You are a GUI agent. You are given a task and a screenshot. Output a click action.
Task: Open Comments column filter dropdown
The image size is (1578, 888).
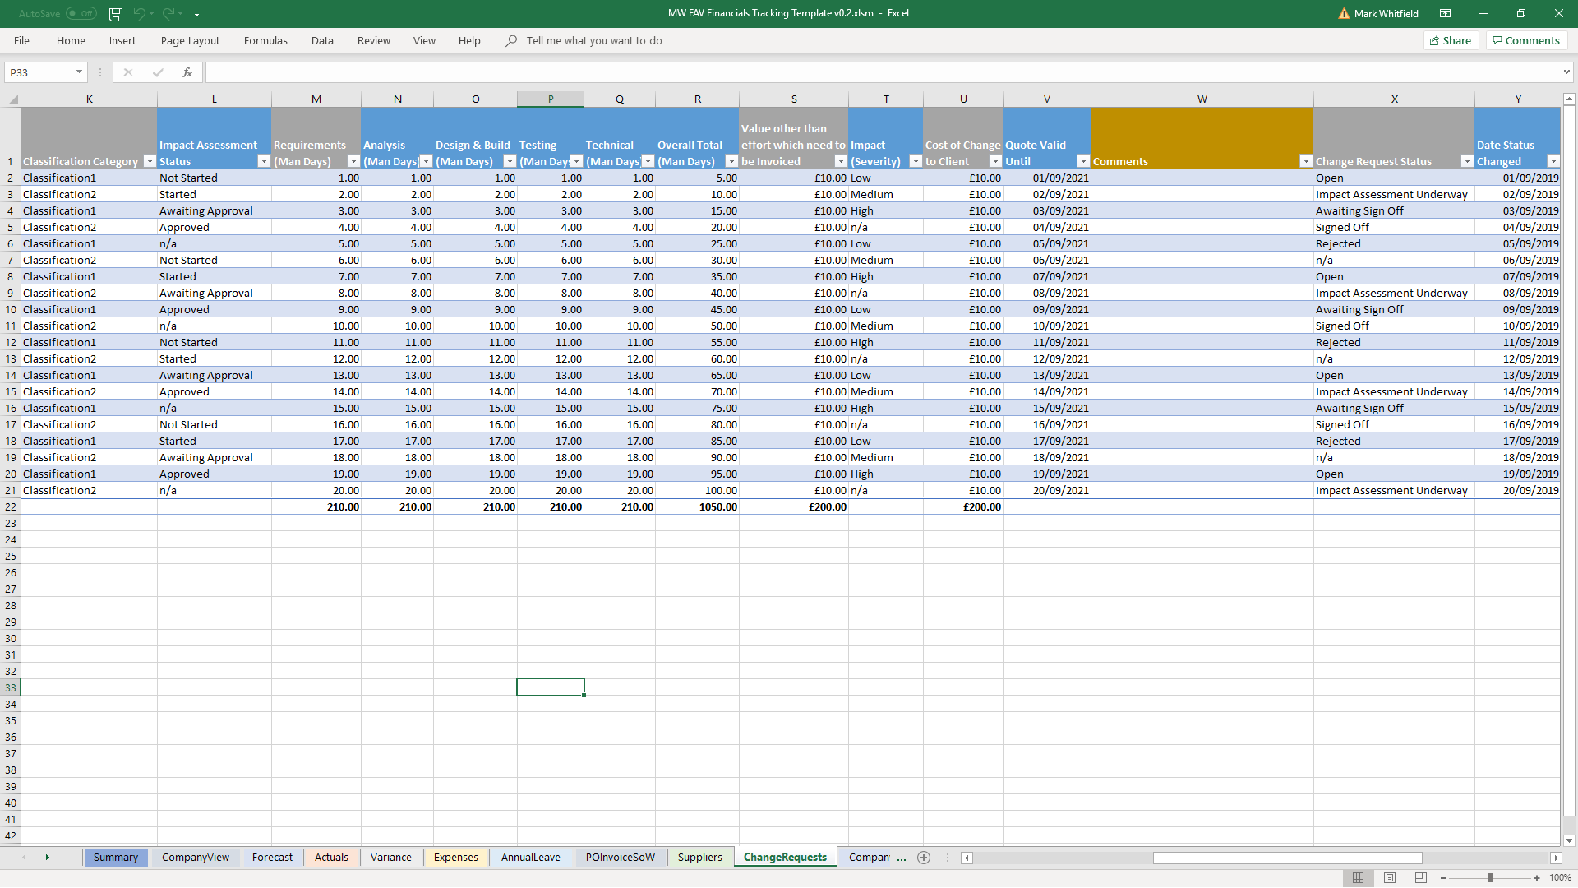pos(1305,161)
